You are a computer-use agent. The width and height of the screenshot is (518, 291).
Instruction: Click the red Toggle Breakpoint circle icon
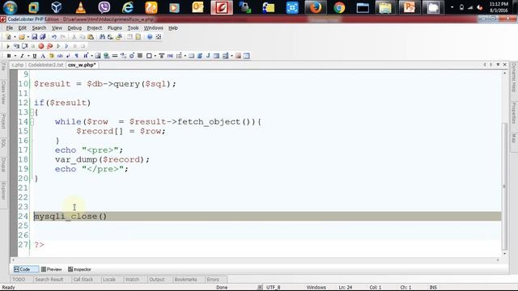coord(41,46)
